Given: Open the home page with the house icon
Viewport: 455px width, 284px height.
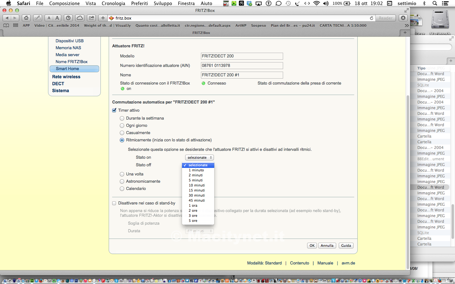Looking at the screenshot, I should point(27,18).
